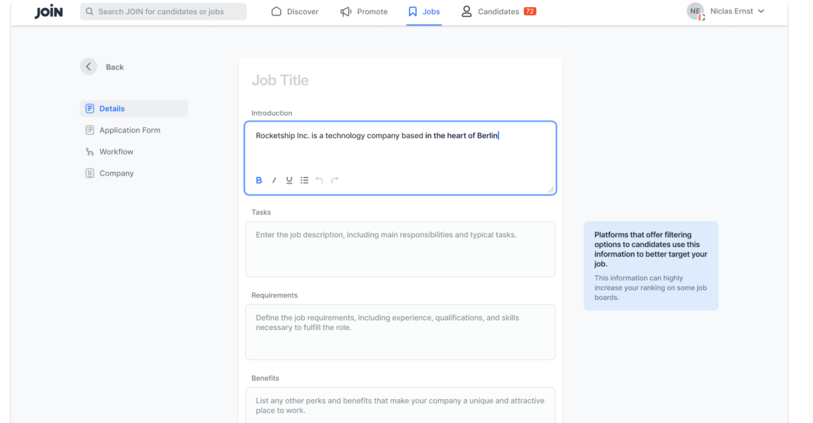The image size is (813, 423).
Task: Toggle bold formatting in the Introduction editor
Action: (258, 180)
